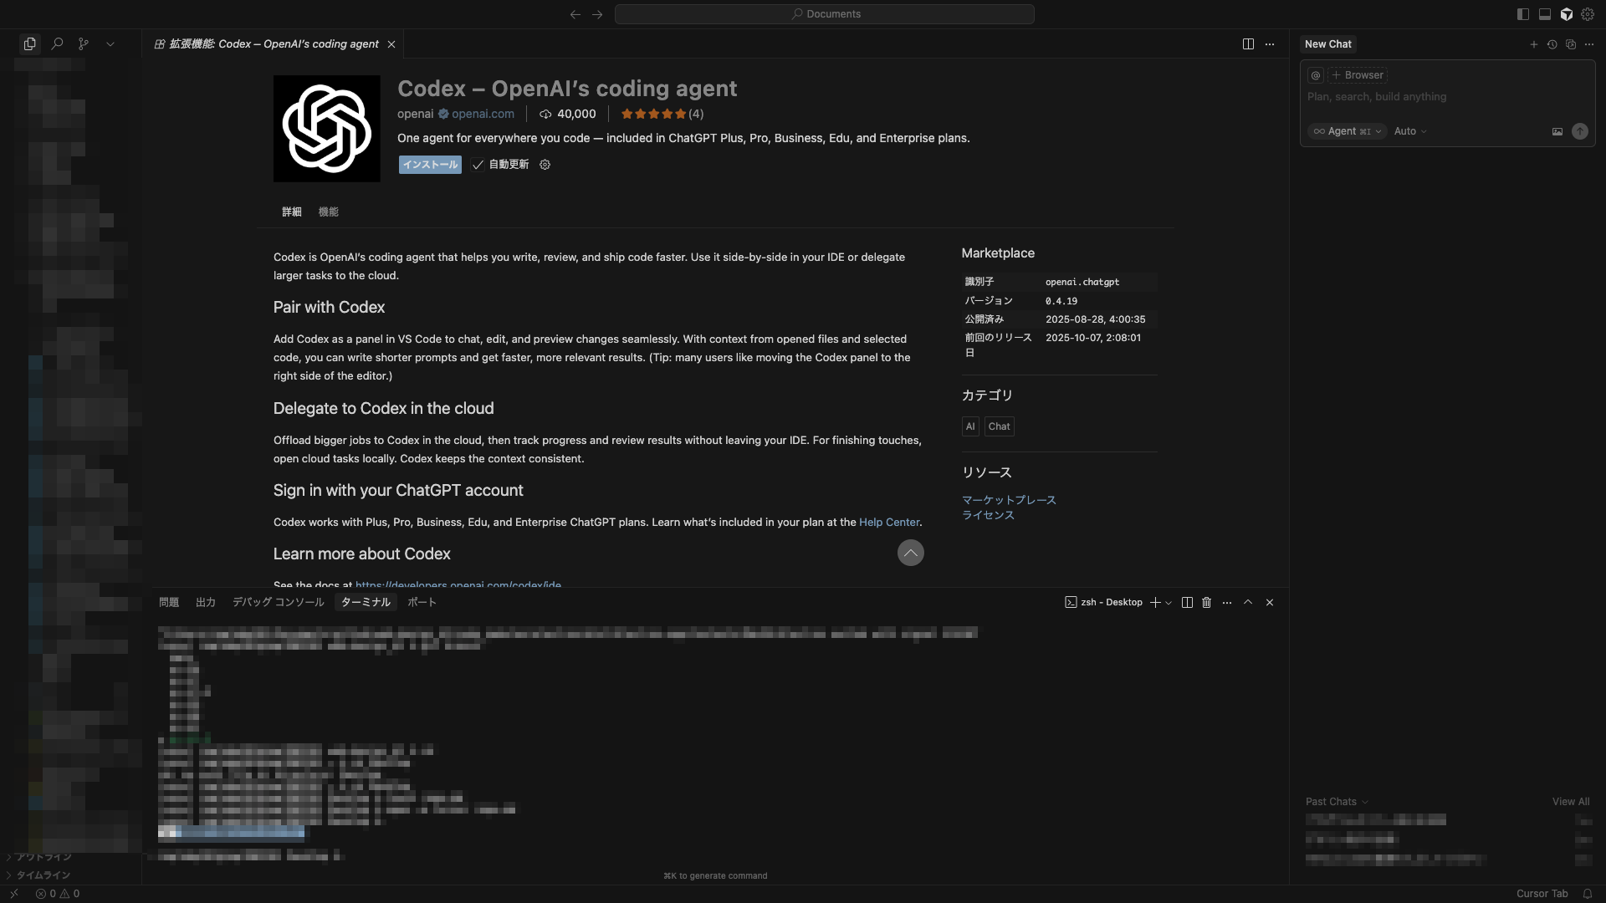Open the Help Center link

click(889, 522)
